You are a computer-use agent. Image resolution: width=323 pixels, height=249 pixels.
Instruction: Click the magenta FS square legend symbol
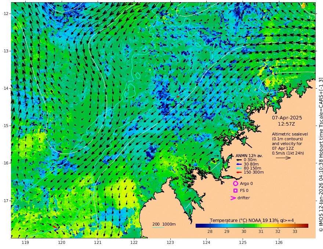tap(235, 191)
